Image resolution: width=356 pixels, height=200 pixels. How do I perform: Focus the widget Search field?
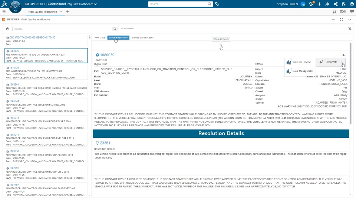click(62, 29)
